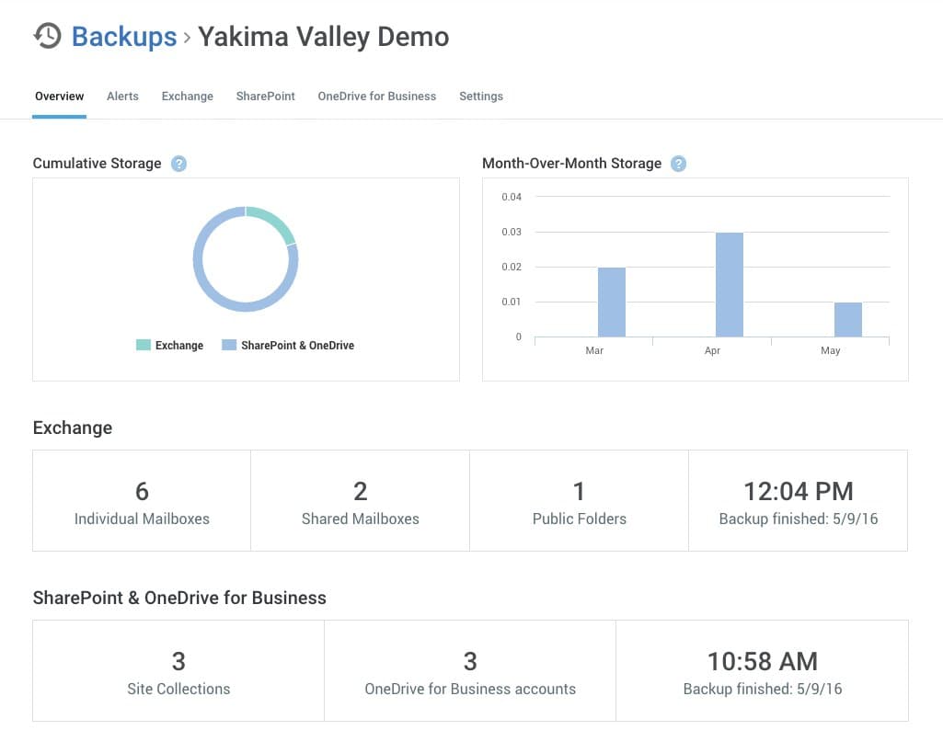Click SharePoint & OneDrive for Business heading
This screenshot has height=753, width=943.
179,598
